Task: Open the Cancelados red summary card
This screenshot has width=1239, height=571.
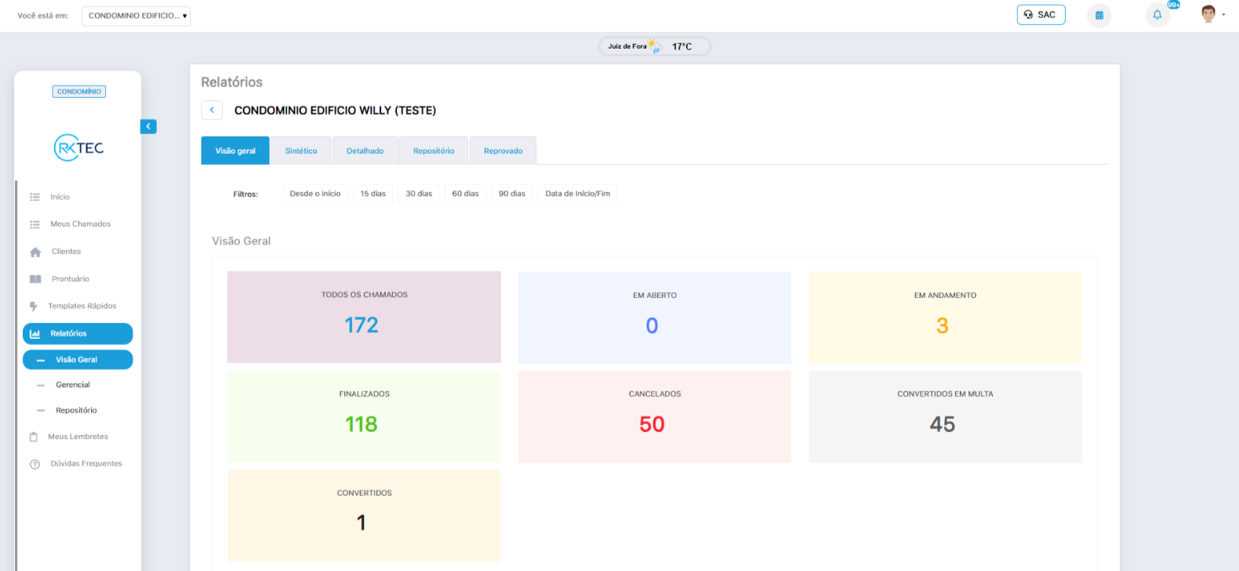Action: point(654,416)
